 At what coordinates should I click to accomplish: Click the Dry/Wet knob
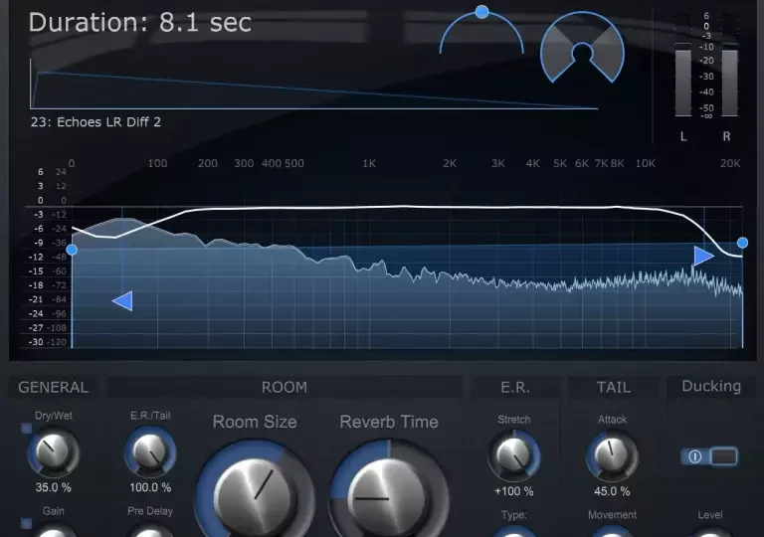(x=53, y=451)
